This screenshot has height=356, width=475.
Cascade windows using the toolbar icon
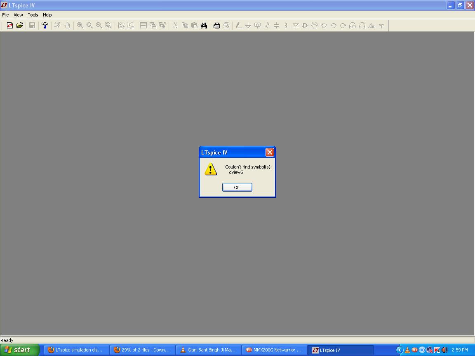coord(153,26)
